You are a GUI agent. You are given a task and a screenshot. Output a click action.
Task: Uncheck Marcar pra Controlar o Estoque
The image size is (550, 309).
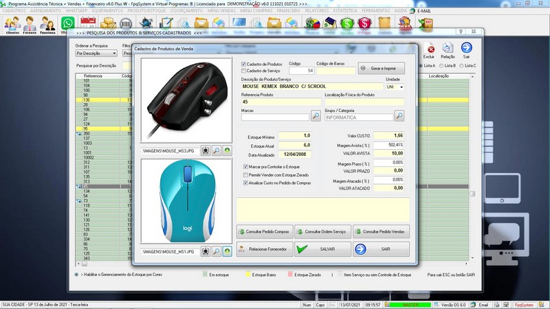pyautogui.click(x=245, y=167)
